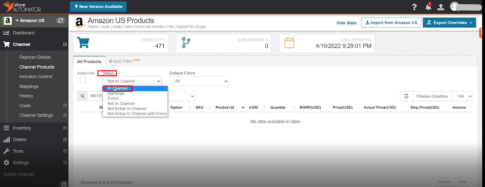Switch to the All Products tab
This screenshot has height=187, width=485.
(x=89, y=61)
